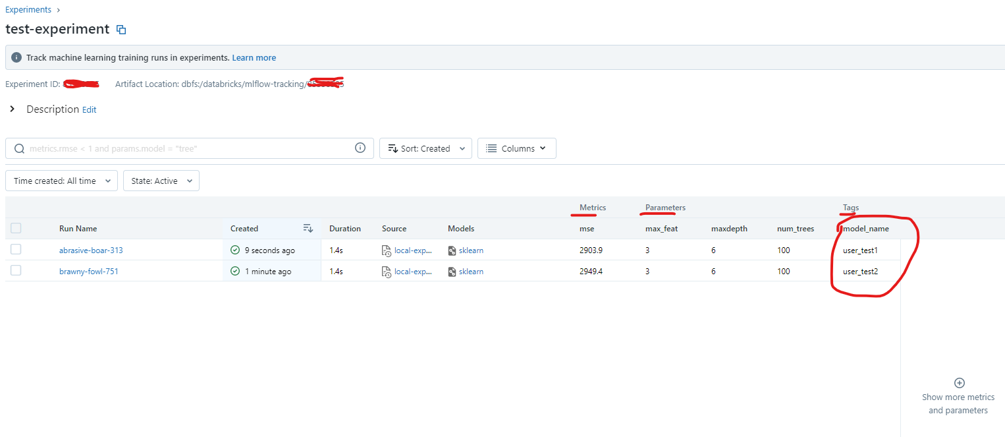Click the green status icon of abrasive-boar-313
1005x437 pixels.
pos(235,250)
